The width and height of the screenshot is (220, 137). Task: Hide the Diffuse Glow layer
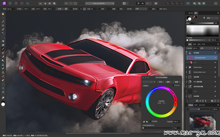click(x=215, y=67)
